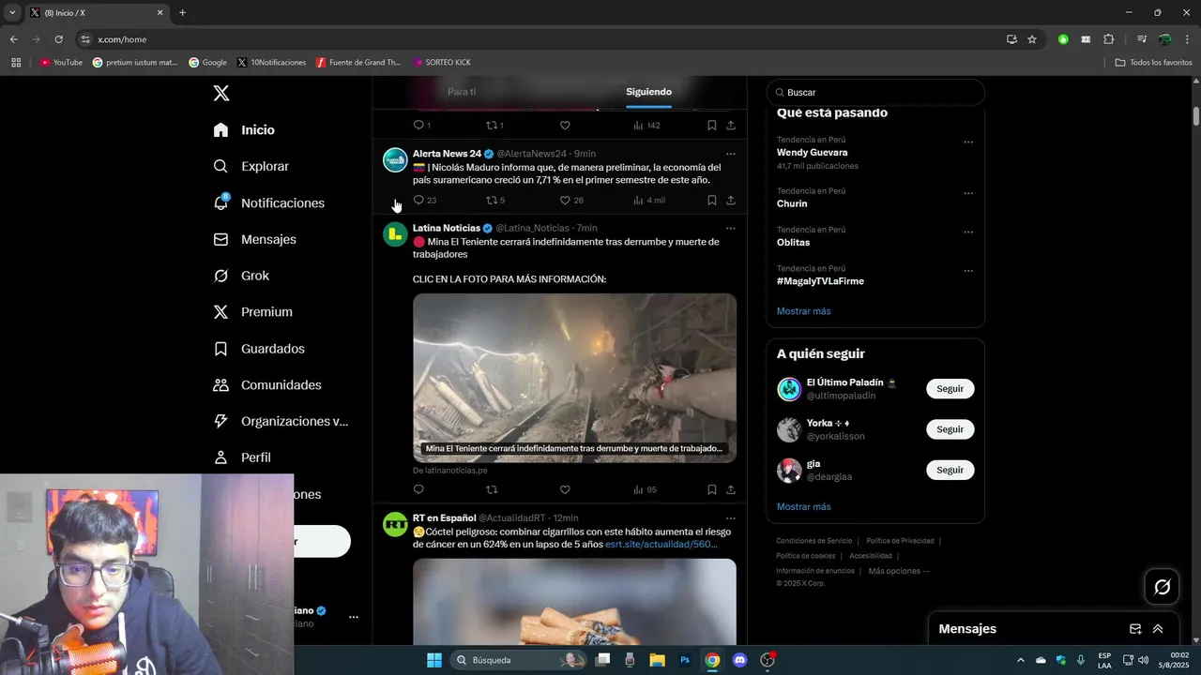
Task: Expand the Mensajes drawer
Action: coord(1158,629)
